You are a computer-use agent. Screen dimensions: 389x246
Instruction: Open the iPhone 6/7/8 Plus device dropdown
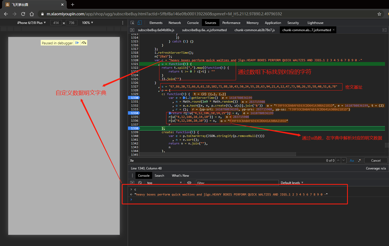tap(31, 23)
